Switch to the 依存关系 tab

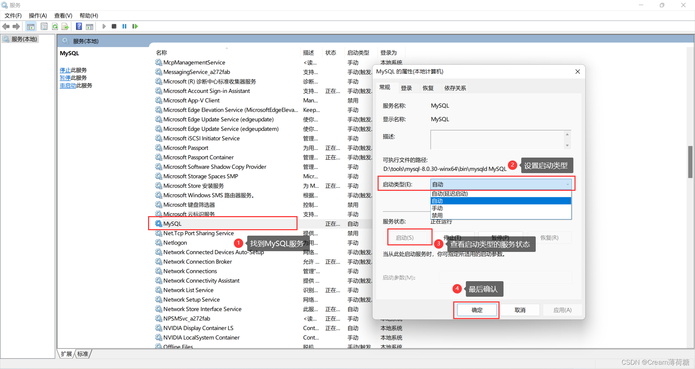click(x=455, y=88)
